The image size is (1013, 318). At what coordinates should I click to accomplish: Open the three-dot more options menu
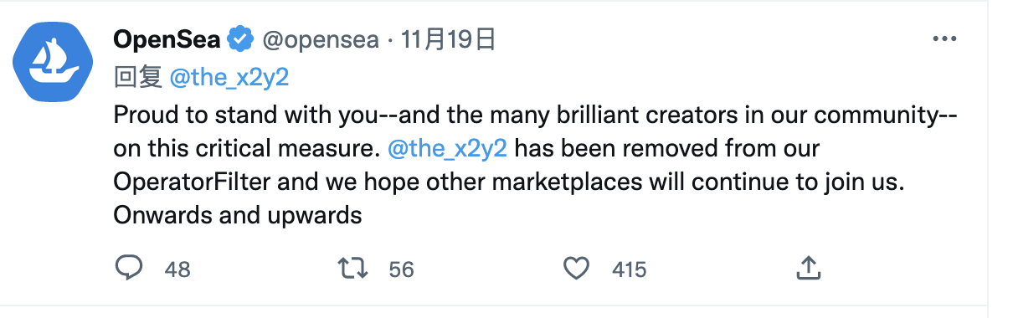[x=945, y=39]
